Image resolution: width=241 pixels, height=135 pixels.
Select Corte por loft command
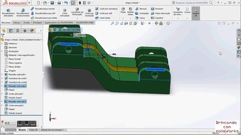(104, 13)
